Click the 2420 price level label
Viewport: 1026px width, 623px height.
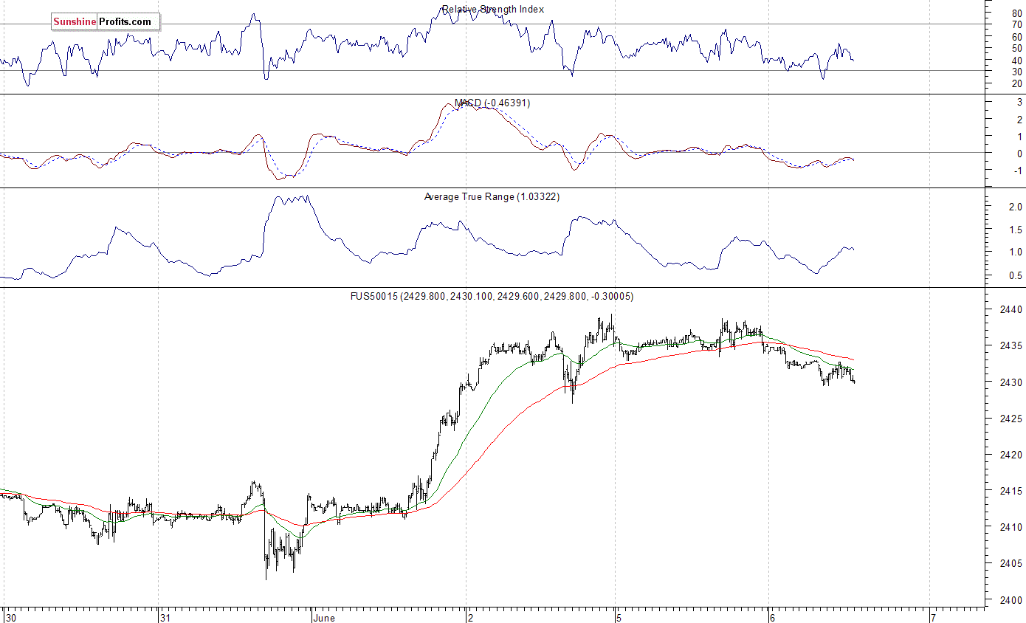point(1011,455)
